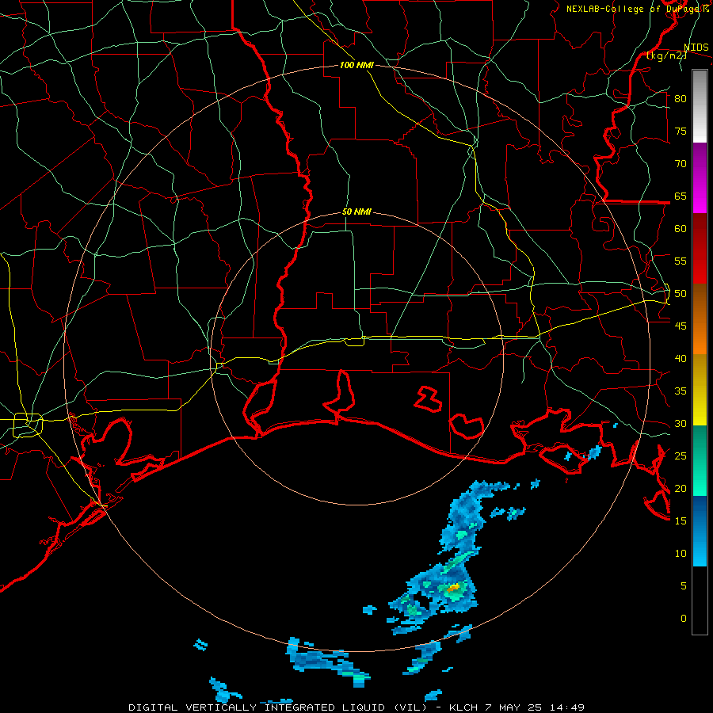713x713 pixels.
Task: Click the kg/m2 units label
Action: click(x=666, y=55)
